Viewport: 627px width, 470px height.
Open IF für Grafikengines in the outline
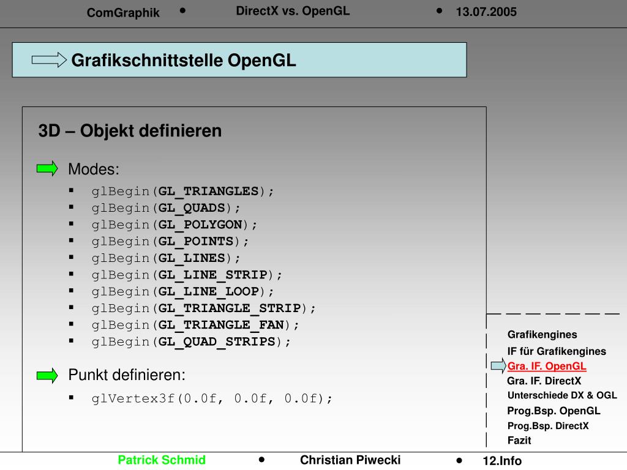point(557,351)
